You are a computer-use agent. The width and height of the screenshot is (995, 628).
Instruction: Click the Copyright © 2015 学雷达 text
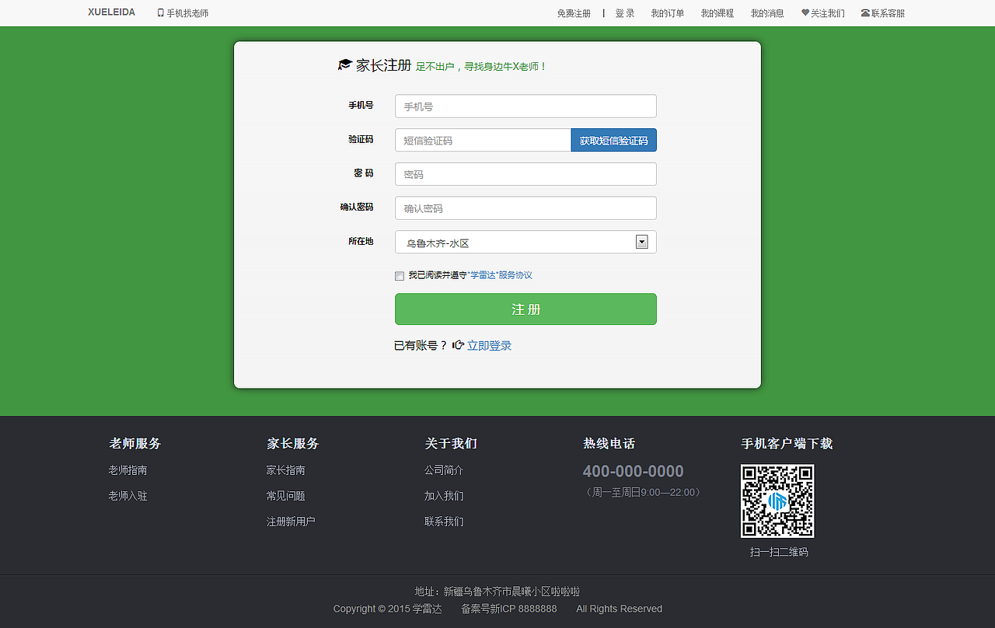pos(387,609)
